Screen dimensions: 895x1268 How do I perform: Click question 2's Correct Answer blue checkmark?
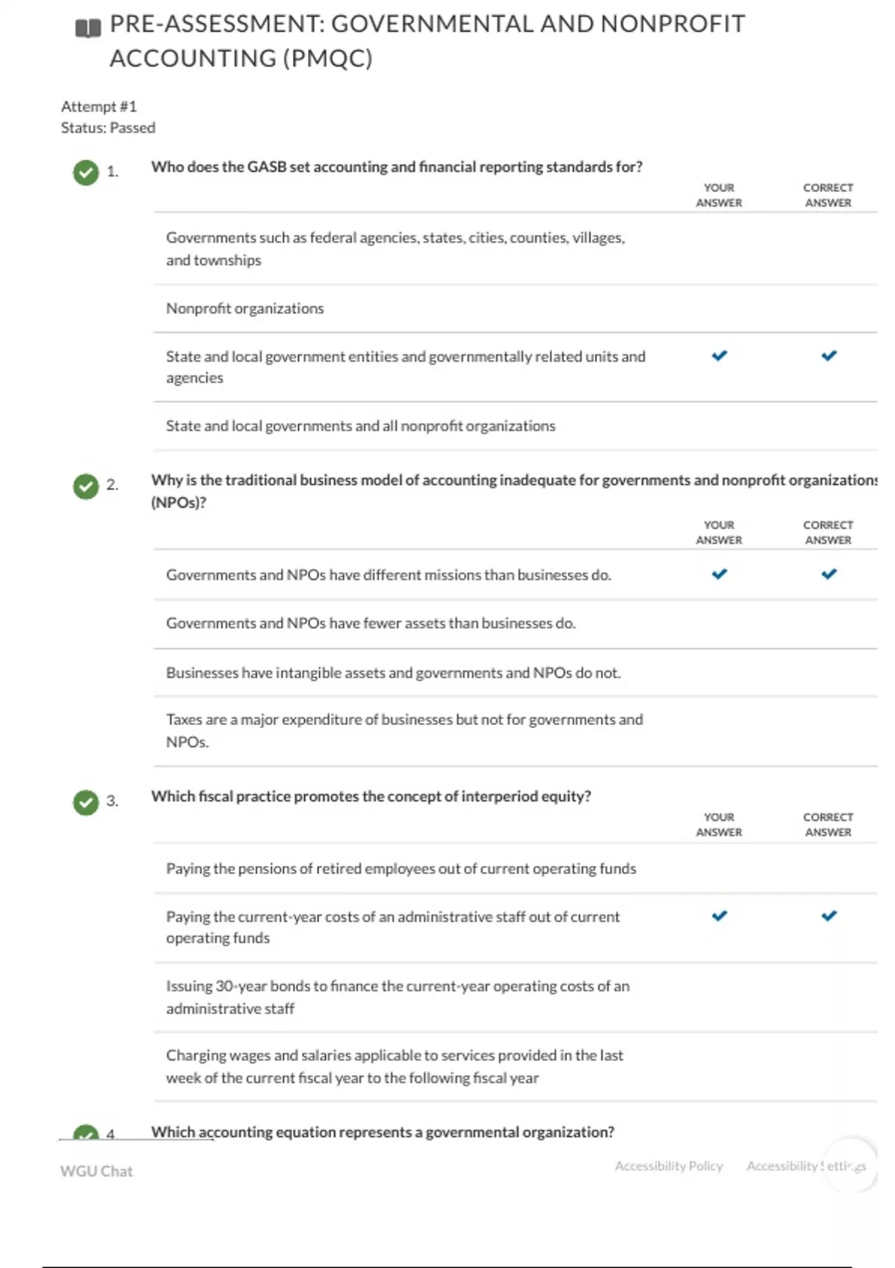coord(829,574)
